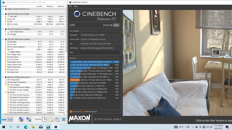The width and height of the screenshot is (232, 130).
Task: Click GFX Board GeForce RTX 3060 field
Action: tap(100, 48)
